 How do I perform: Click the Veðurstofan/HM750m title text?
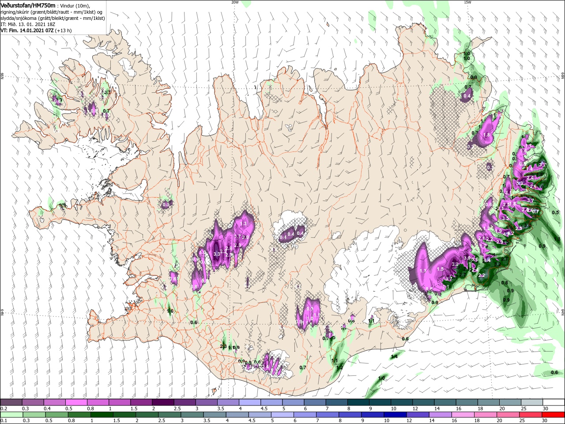click(x=28, y=5)
